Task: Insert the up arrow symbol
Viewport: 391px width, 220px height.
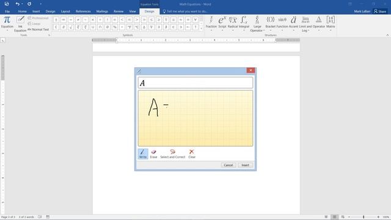Action: tap(195, 27)
